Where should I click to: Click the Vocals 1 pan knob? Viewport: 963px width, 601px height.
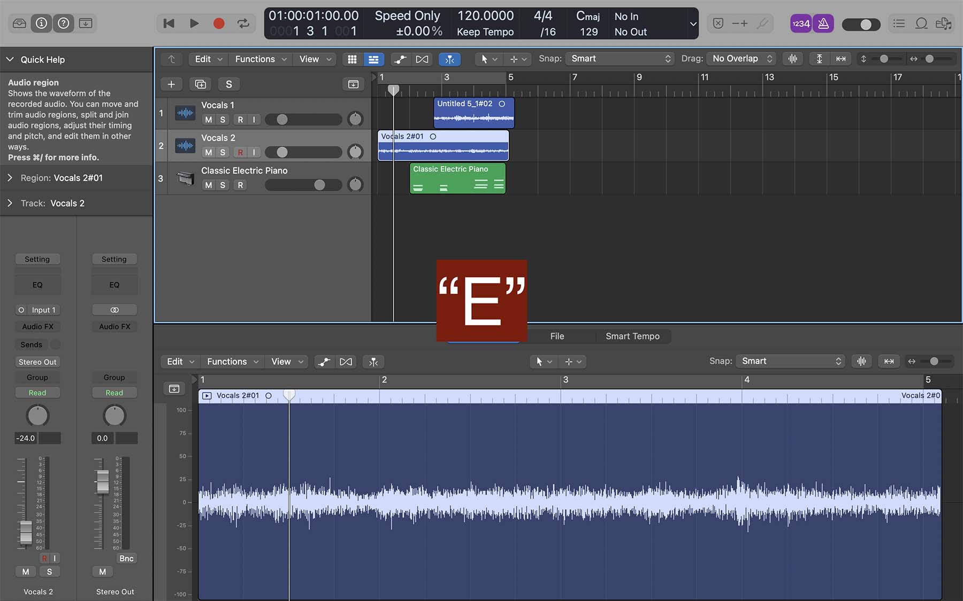(x=355, y=119)
